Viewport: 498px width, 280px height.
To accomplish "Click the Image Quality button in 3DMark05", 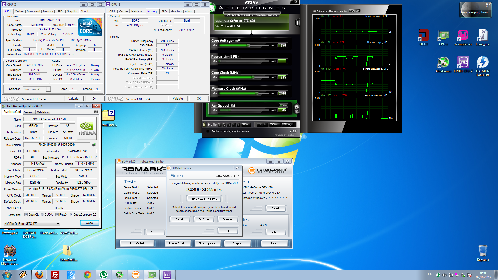I will [178, 243].
